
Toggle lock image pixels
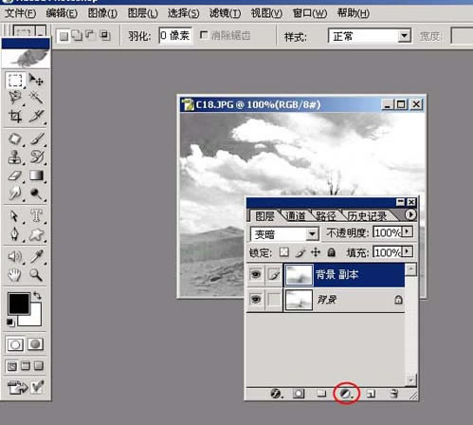pyautogui.click(x=300, y=252)
